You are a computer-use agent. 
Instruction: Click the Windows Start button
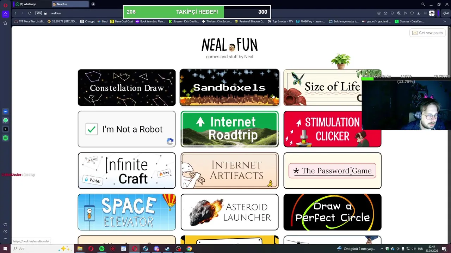click(5, 248)
